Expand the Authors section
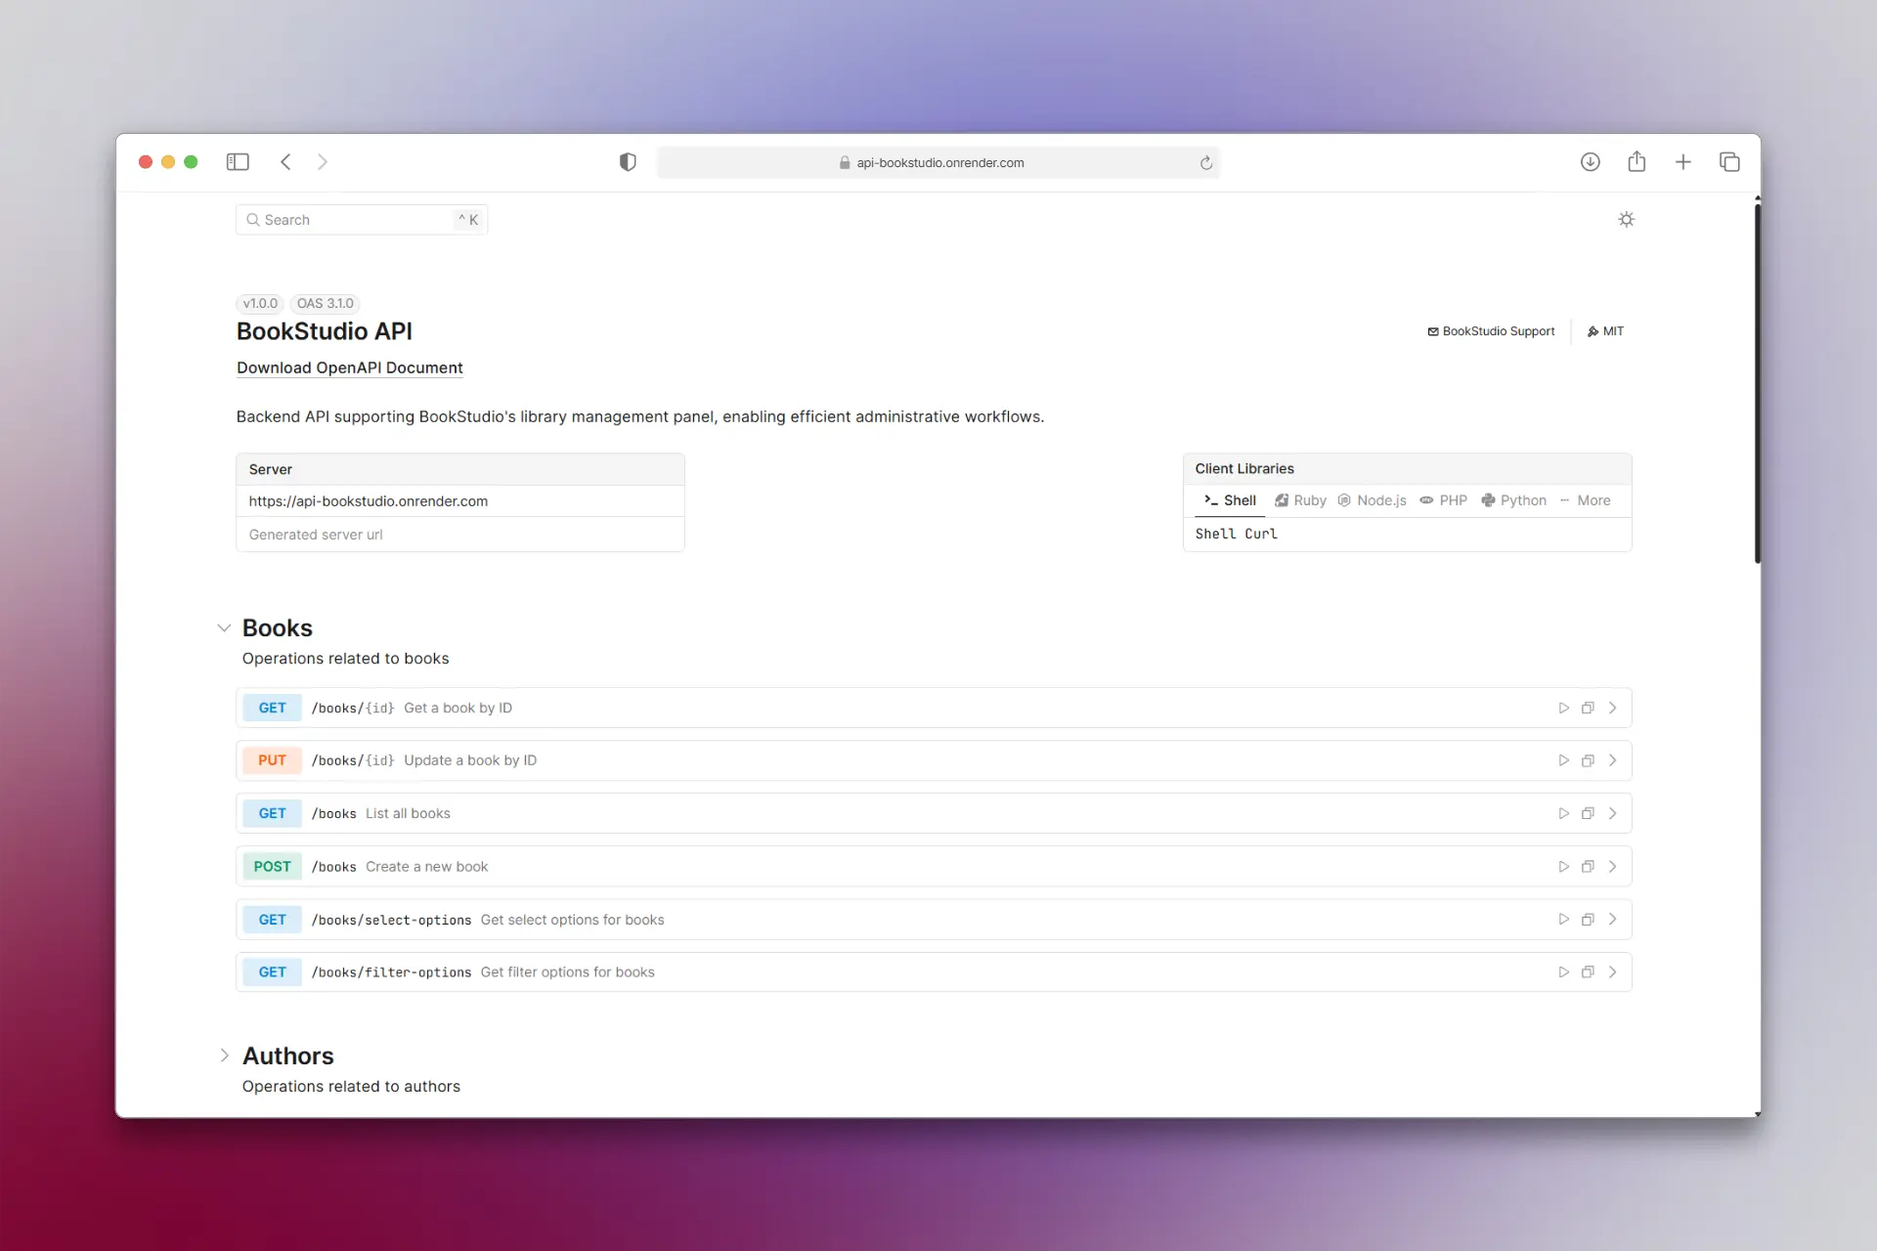 coord(224,1056)
